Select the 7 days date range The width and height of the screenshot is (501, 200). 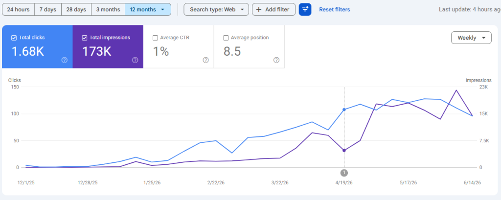coord(48,10)
